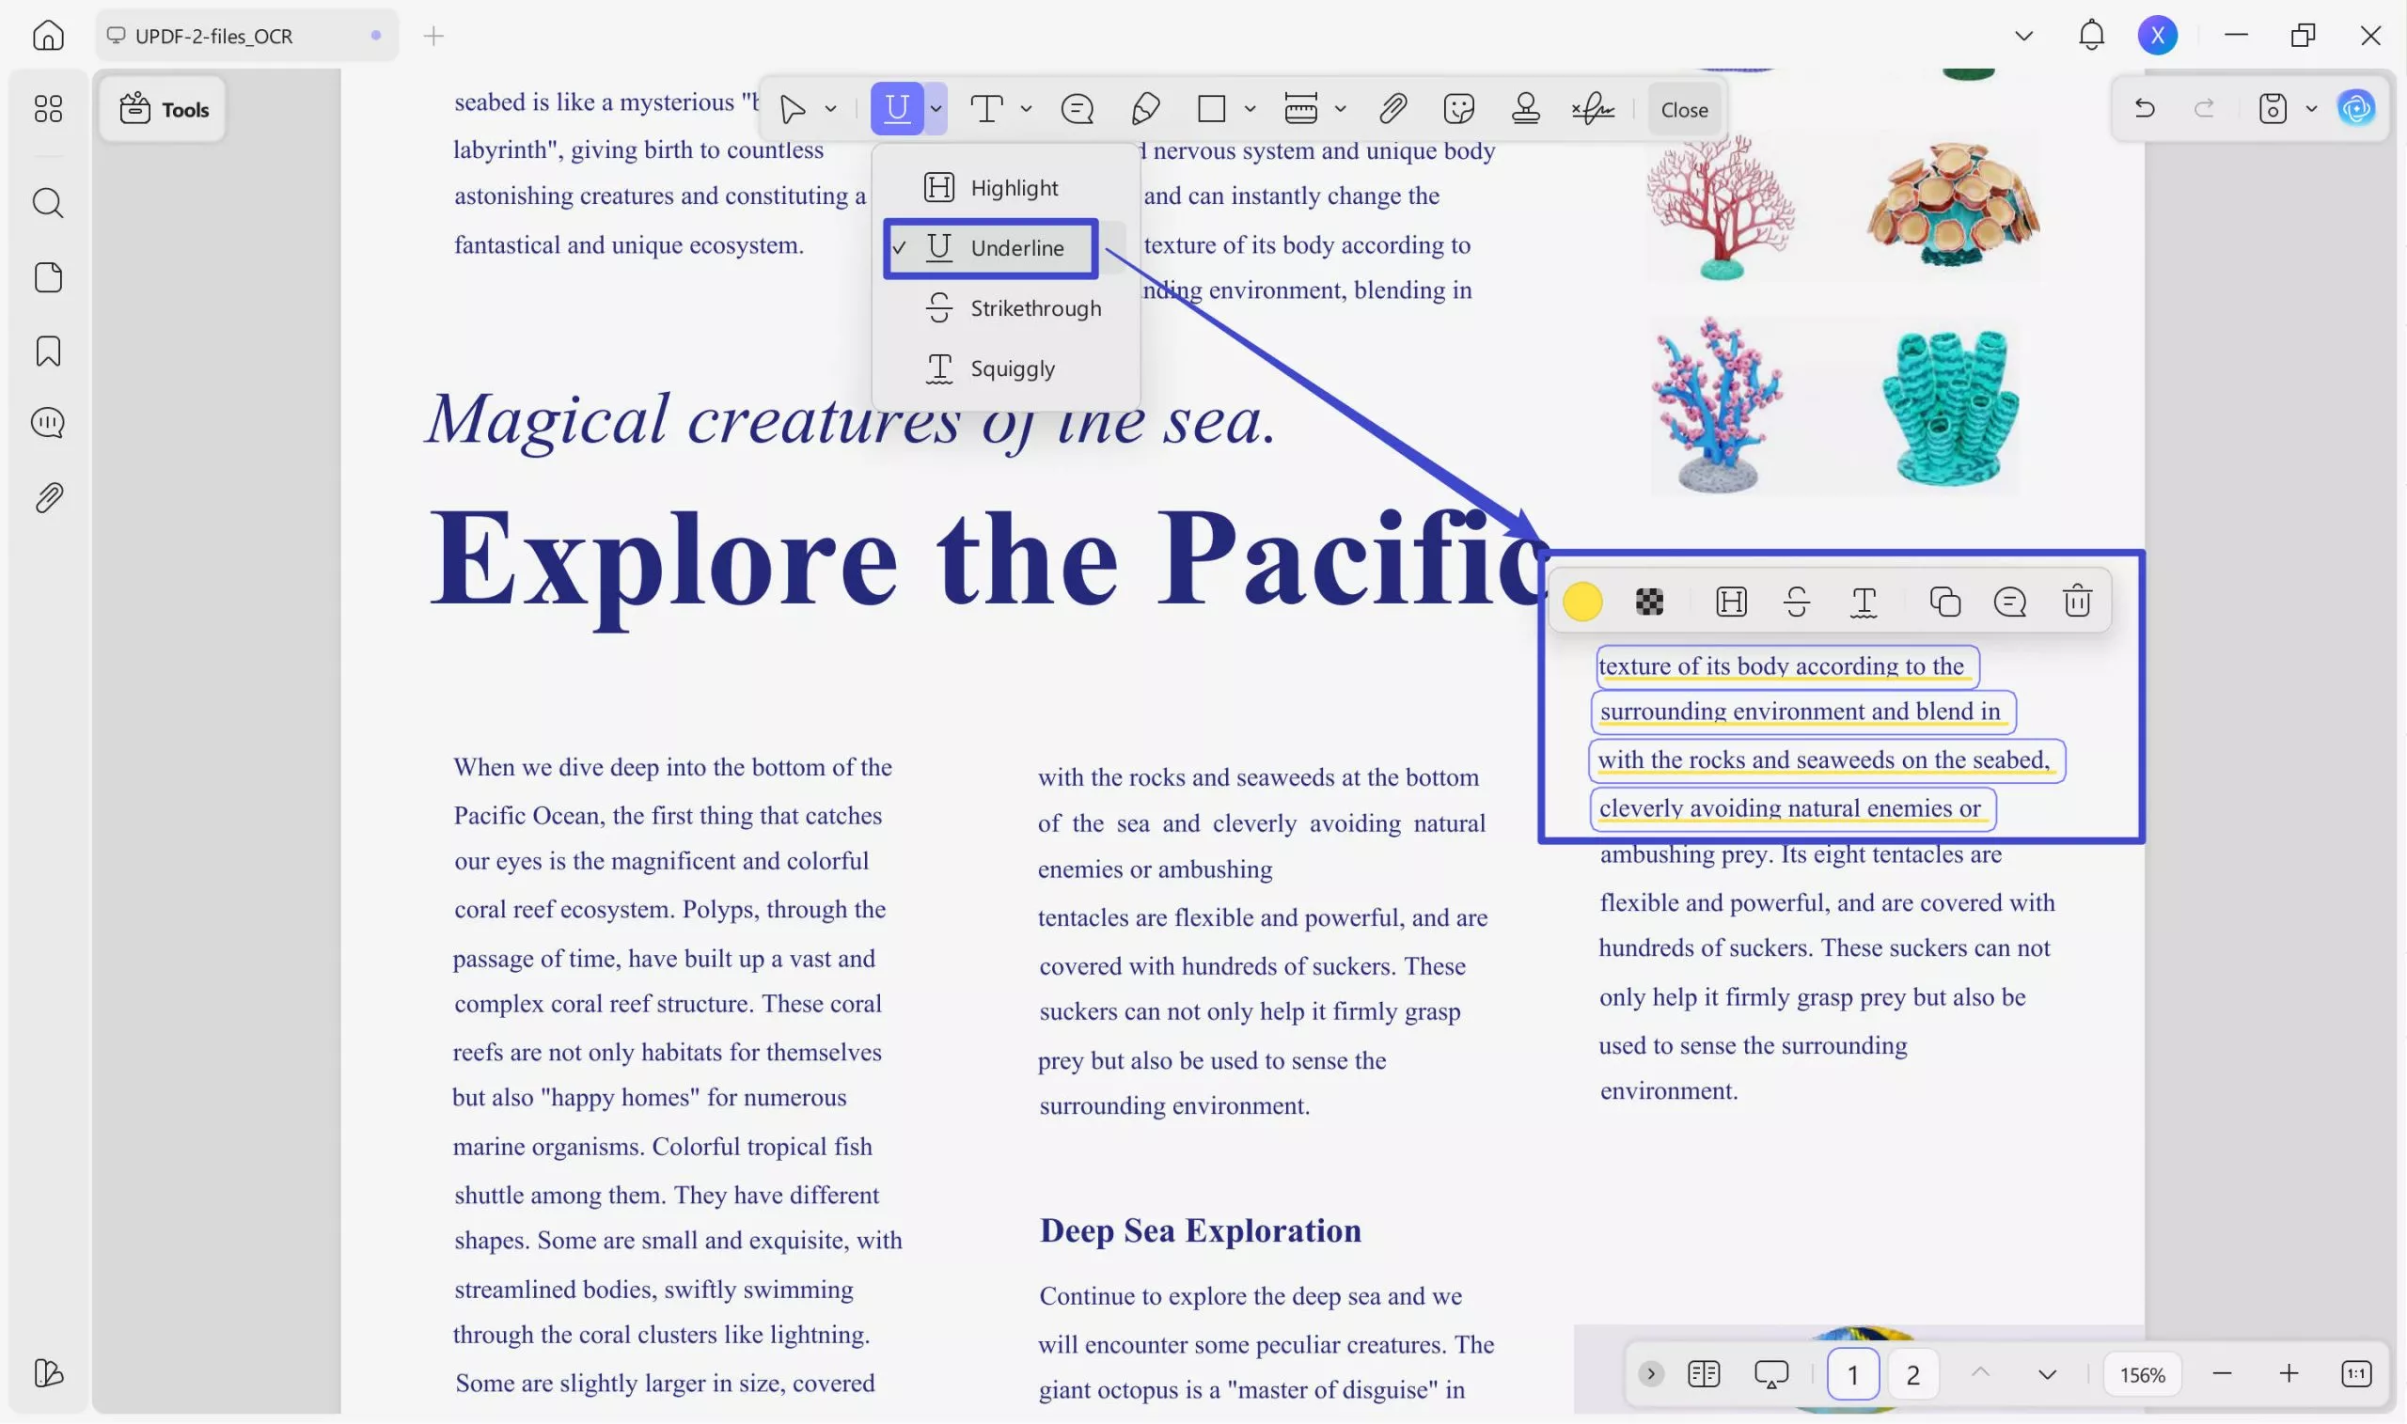
Task: Expand the underline tool dropdown arrow
Action: coord(936,109)
